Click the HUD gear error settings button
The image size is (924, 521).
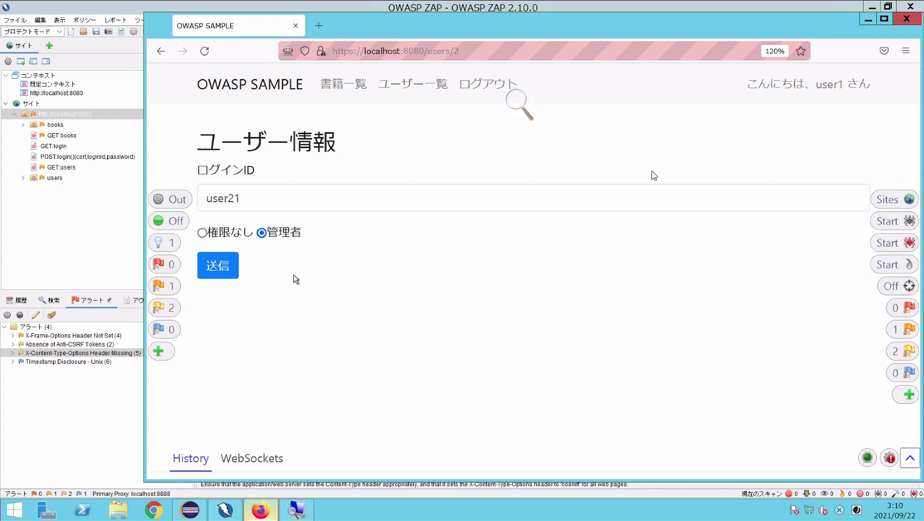(x=889, y=458)
